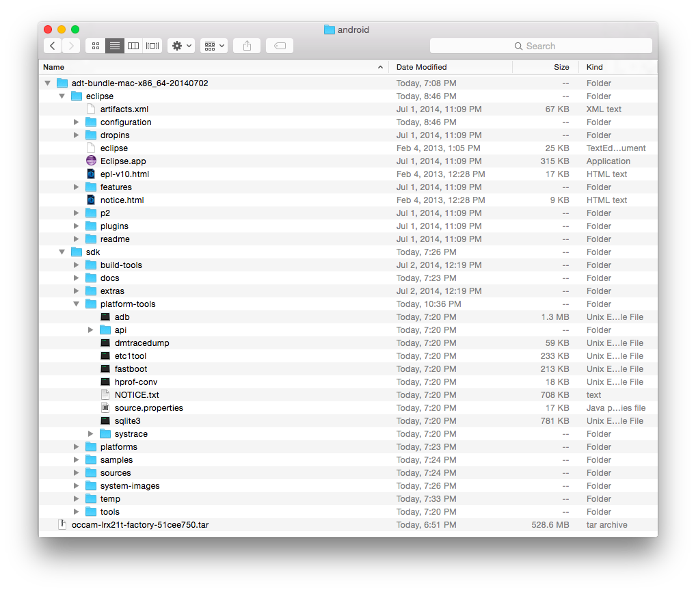The width and height of the screenshot is (696, 592).
Task: Switch to icon view in the toolbar
Action: point(95,45)
